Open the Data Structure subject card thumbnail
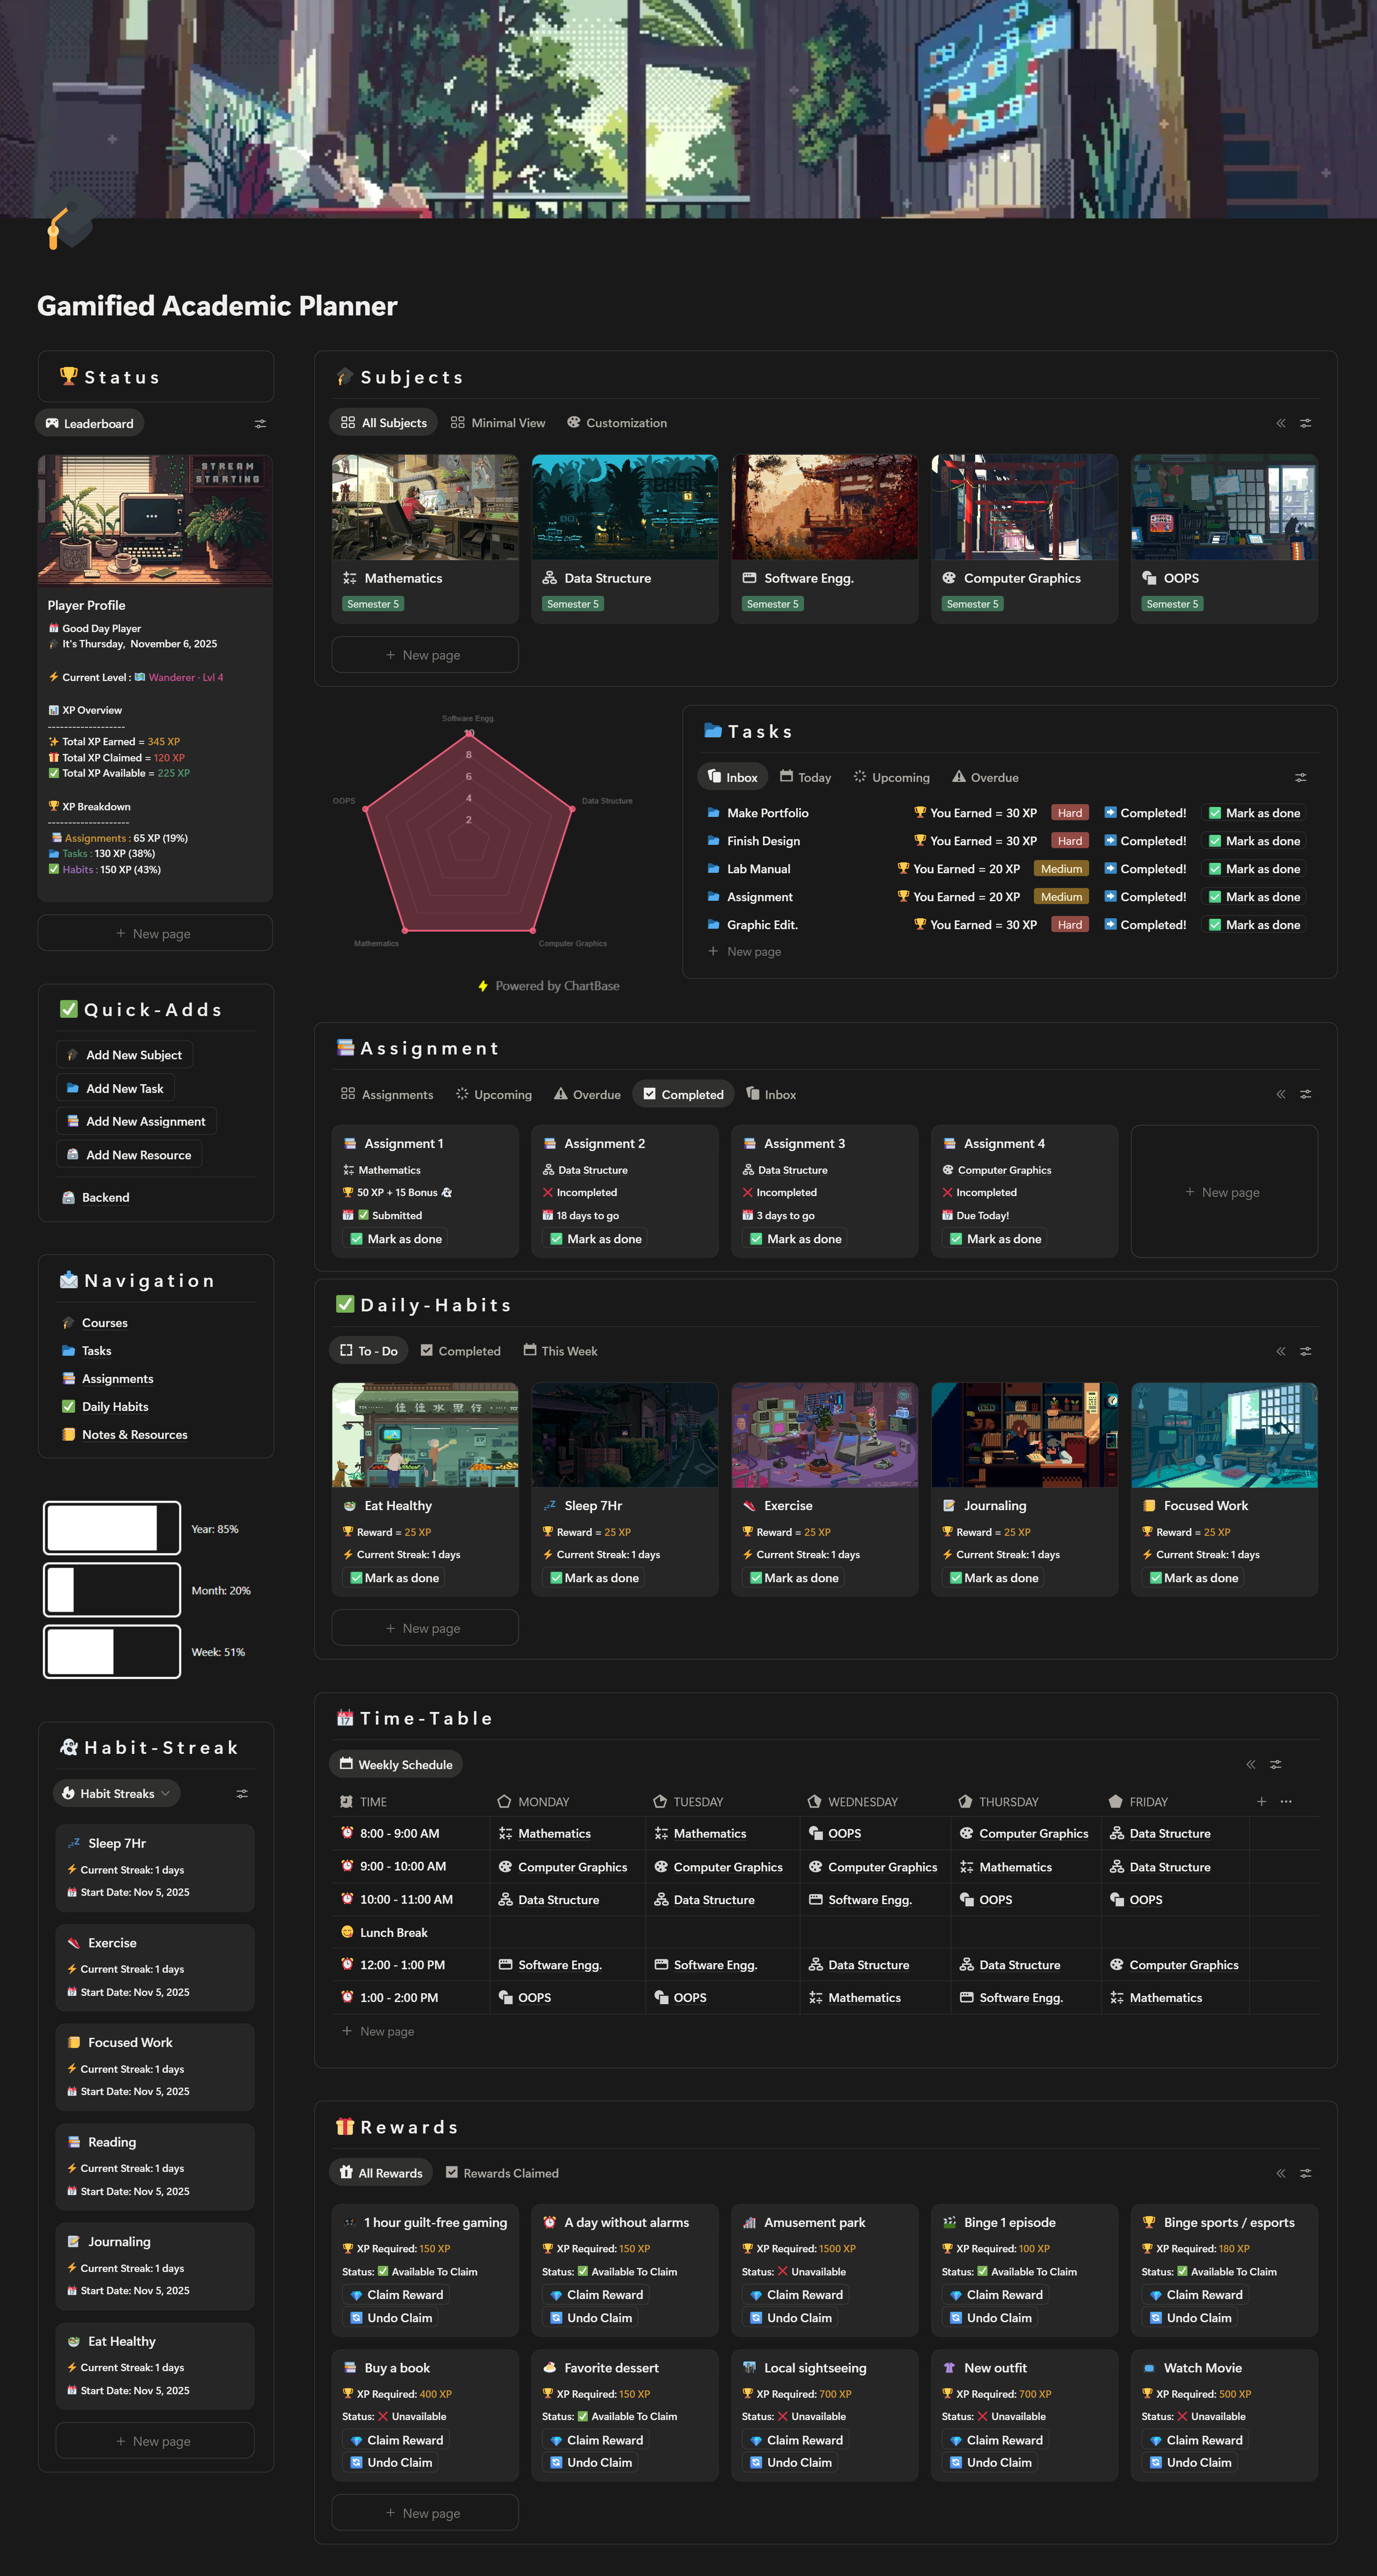1377x2576 pixels. click(625, 507)
